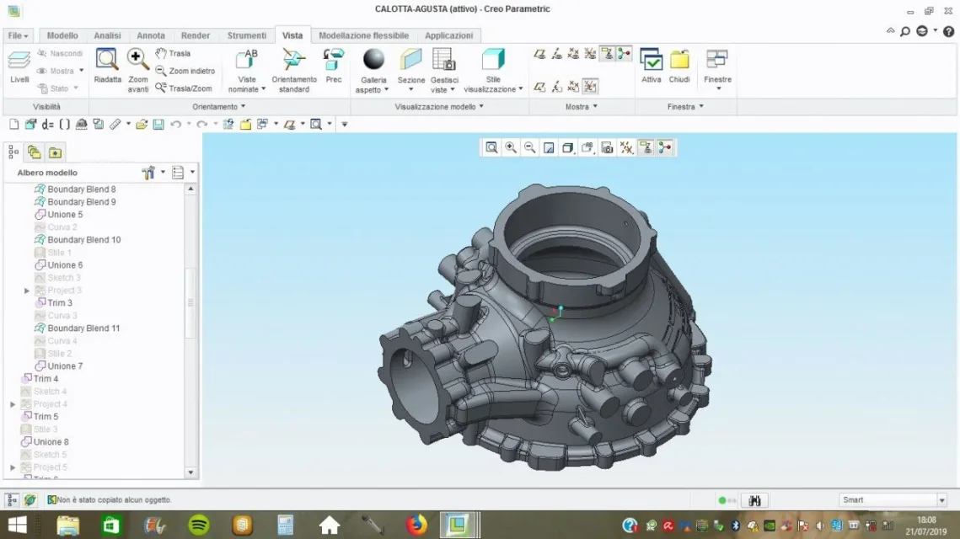The height and width of the screenshot is (539, 960).
Task: Refit model using in-graphics toolbar magnifier
Action: point(491,147)
